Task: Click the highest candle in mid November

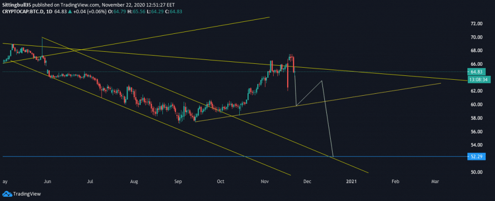Action: click(x=291, y=56)
